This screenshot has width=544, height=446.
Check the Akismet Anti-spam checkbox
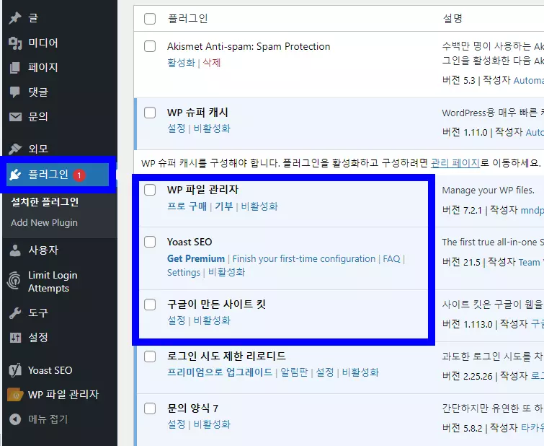click(150, 46)
